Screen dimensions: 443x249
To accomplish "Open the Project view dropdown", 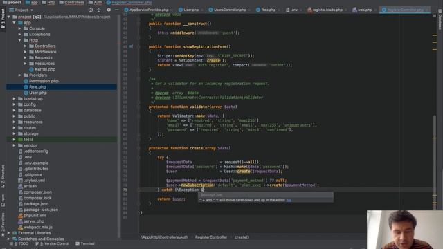I will [x=21, y=10].
